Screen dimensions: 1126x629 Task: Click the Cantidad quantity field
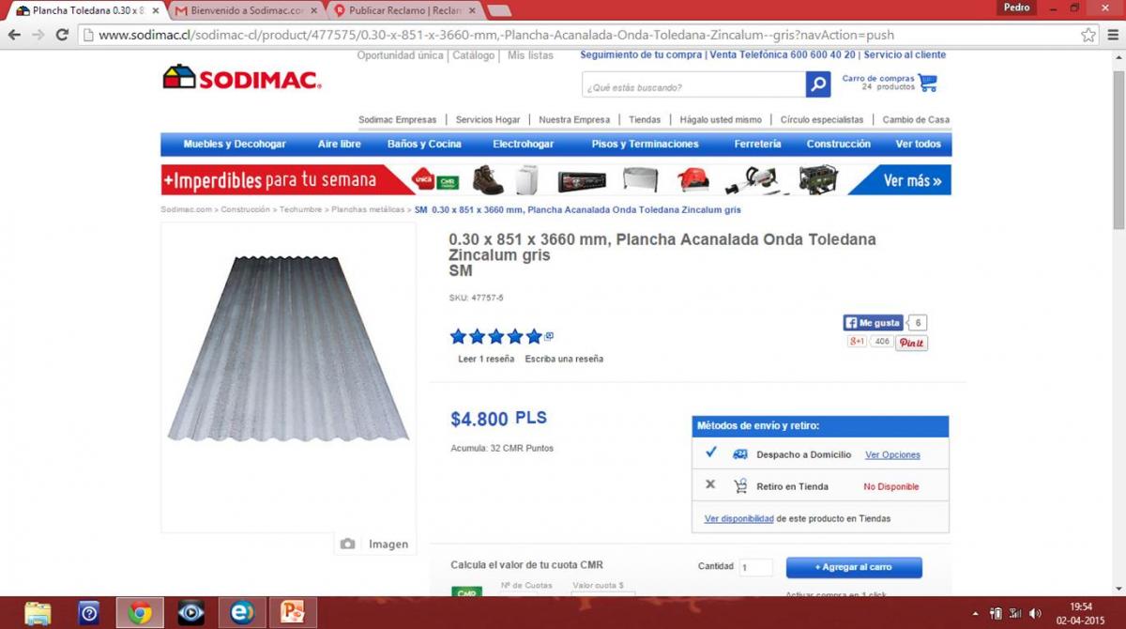[x=755, y=568]
